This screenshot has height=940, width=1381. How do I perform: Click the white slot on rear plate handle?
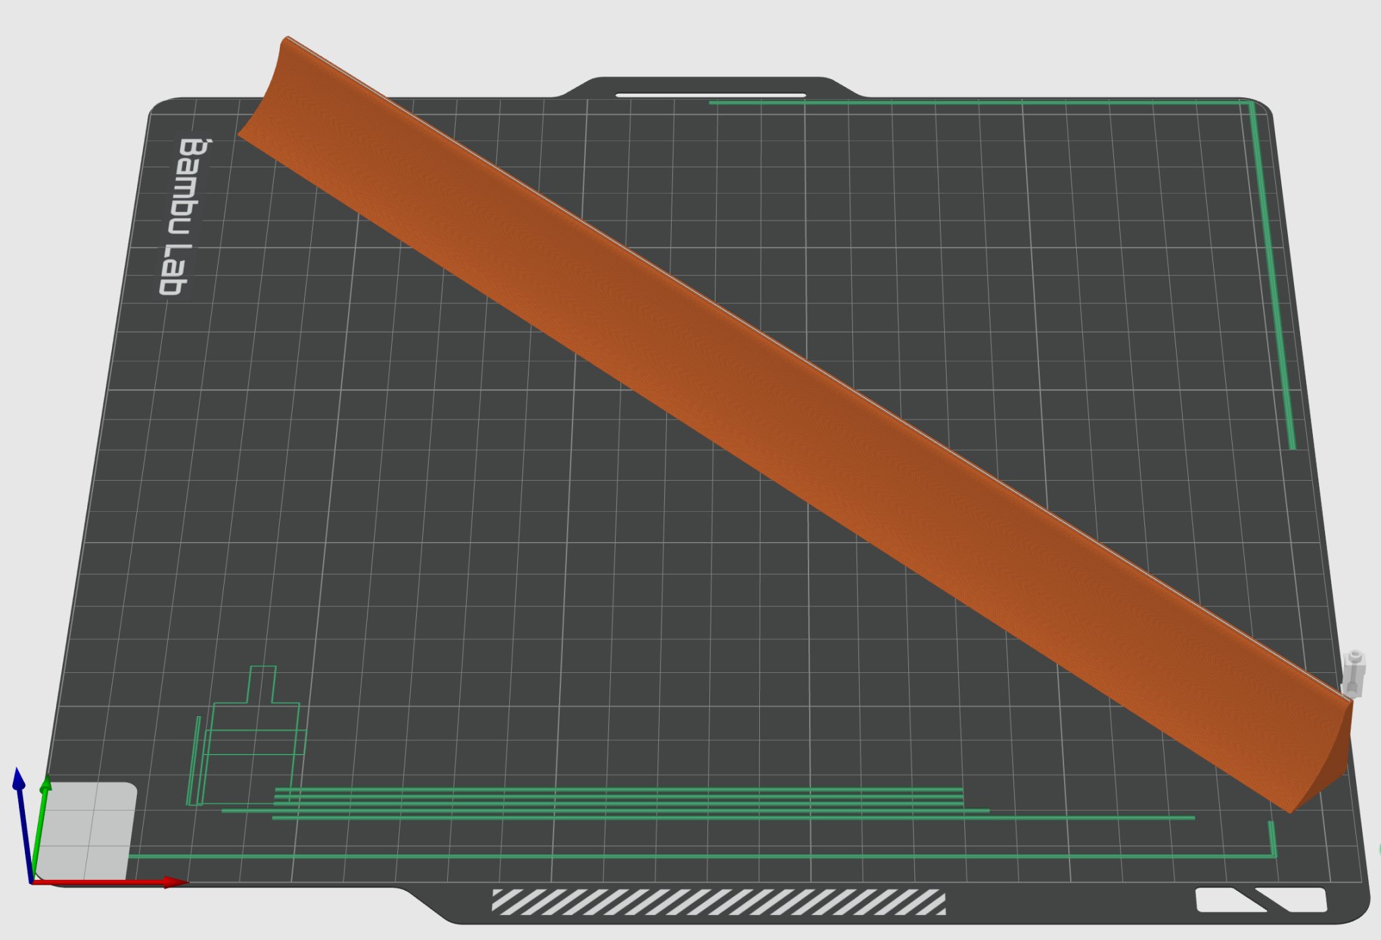710,95
